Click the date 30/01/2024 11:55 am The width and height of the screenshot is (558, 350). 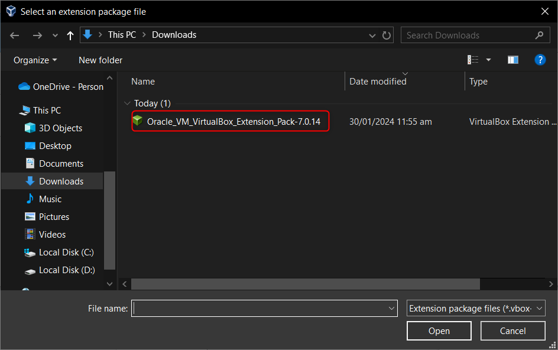[x=390, y=122]
